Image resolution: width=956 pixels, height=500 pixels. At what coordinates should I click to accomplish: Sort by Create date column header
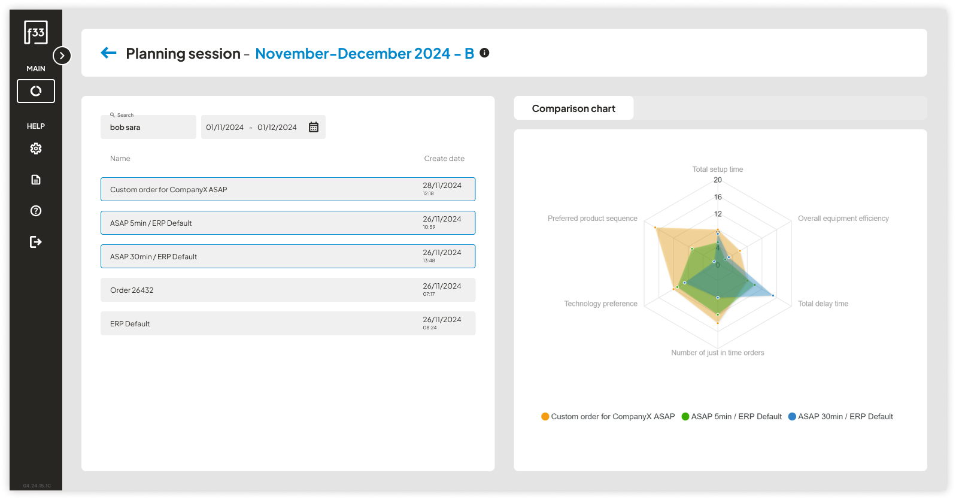(x=444, y=159)
